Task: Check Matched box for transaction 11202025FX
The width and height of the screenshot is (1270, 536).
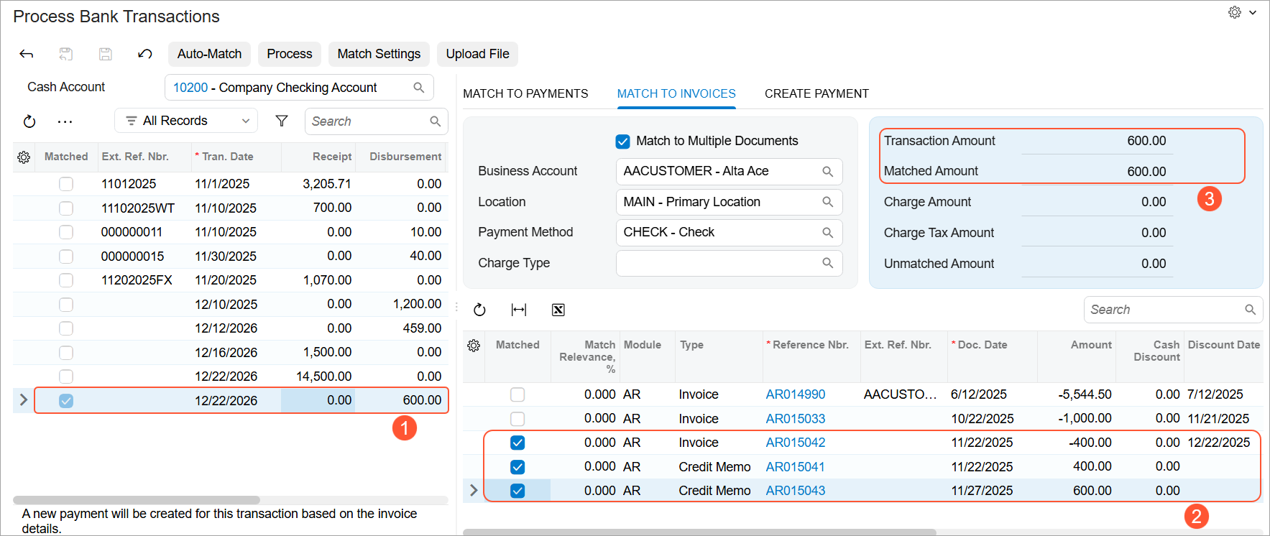Action: [66, 280]
